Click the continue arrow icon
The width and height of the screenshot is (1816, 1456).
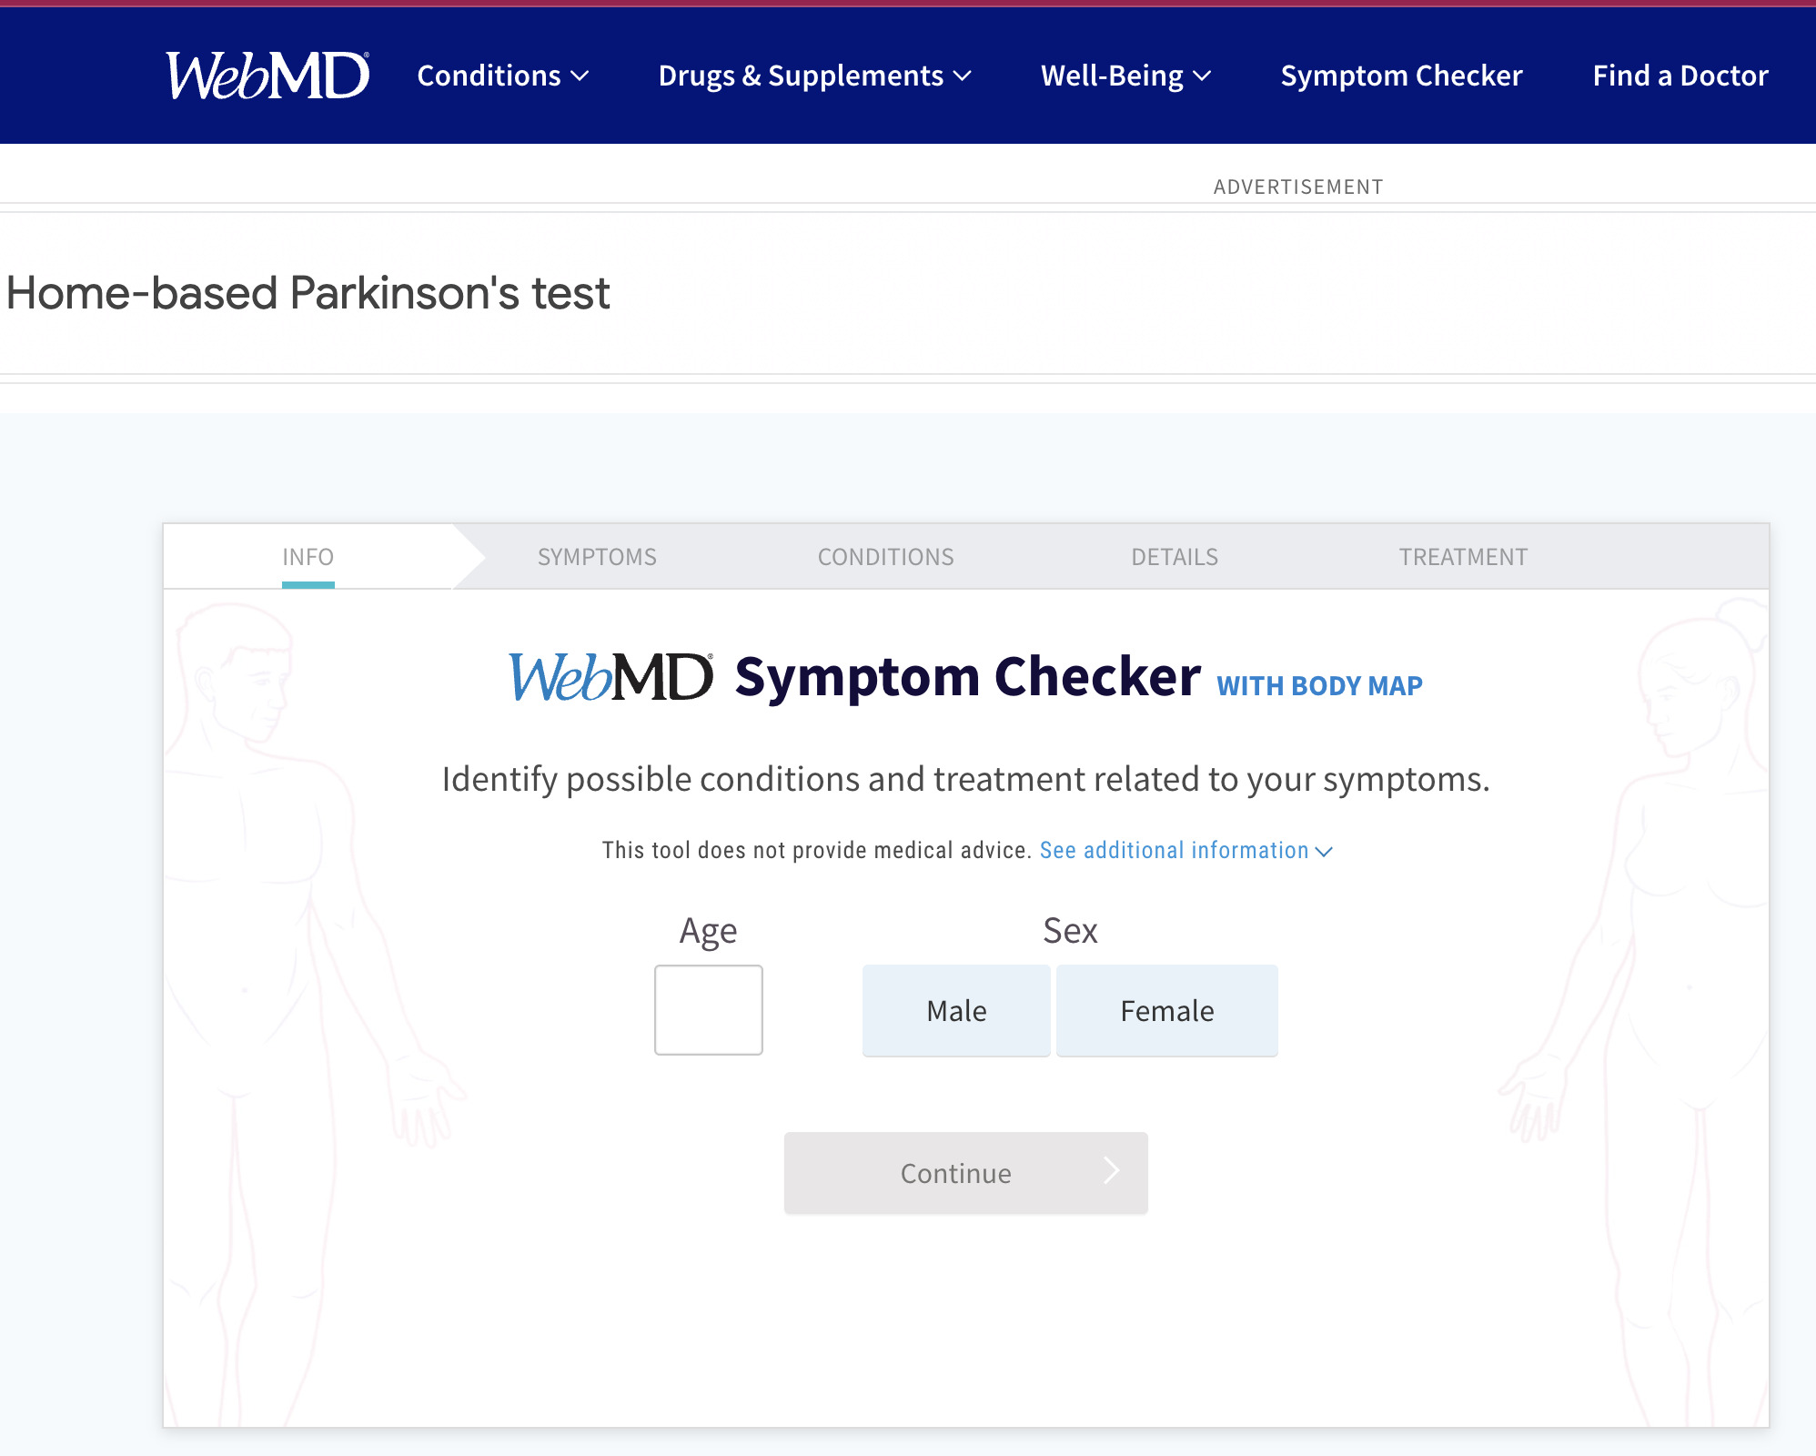click(1112, 1172)
